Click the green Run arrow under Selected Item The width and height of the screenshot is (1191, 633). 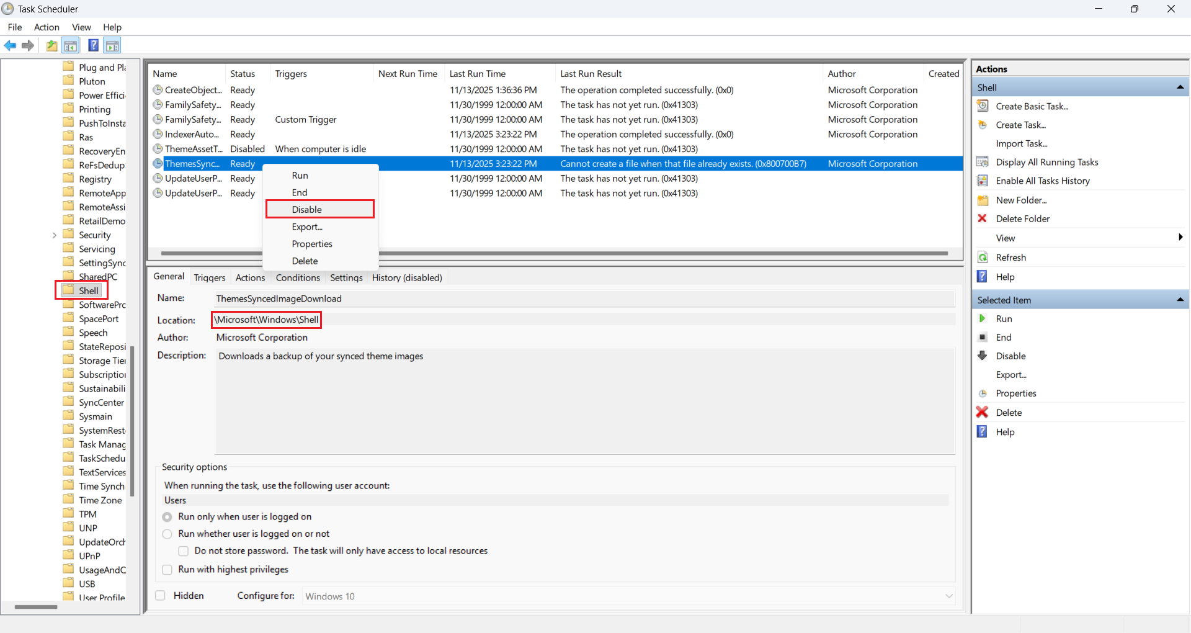983,318
